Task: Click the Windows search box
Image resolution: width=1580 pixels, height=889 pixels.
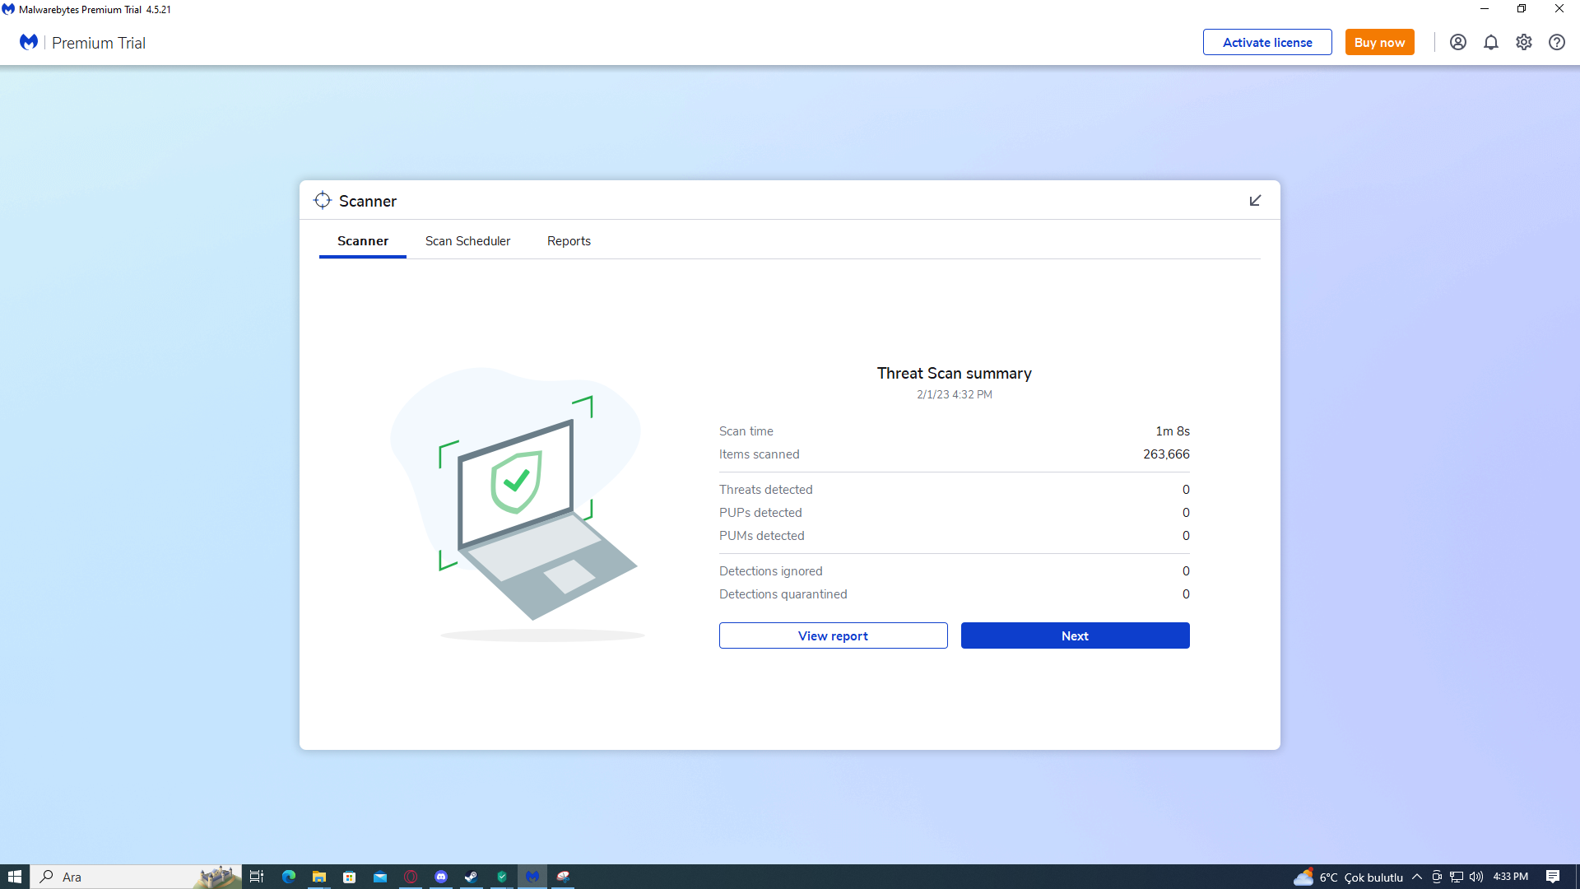Action: 123,877
